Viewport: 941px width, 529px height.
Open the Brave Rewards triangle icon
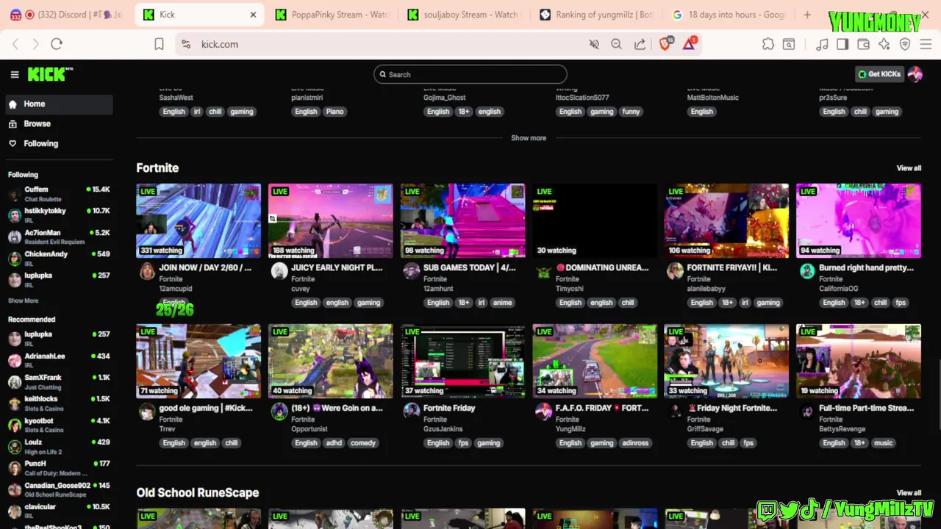pyautogui.click(x=690, y=44)
